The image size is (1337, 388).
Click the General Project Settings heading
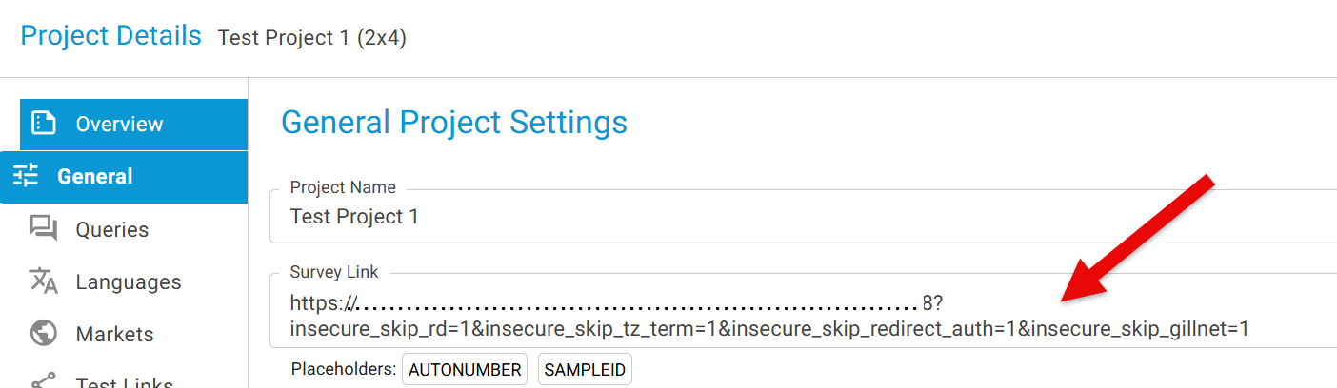tap(454, 122)
